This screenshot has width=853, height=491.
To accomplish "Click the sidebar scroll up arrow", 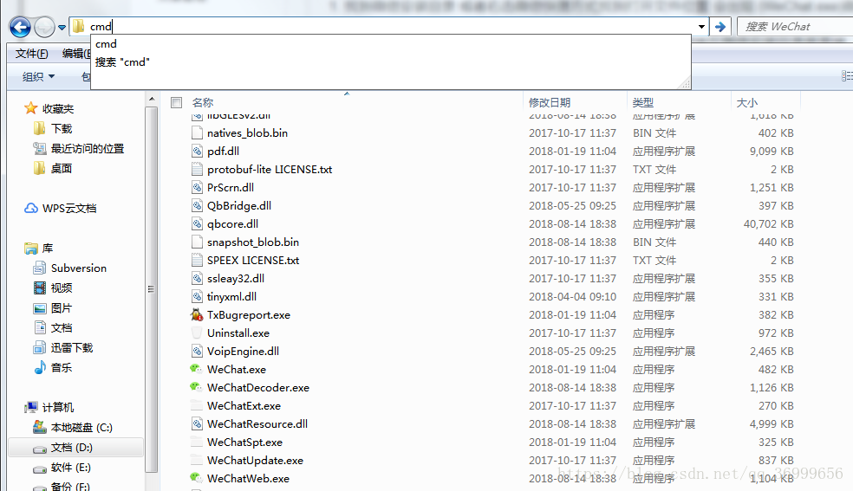I will point(152,99).
